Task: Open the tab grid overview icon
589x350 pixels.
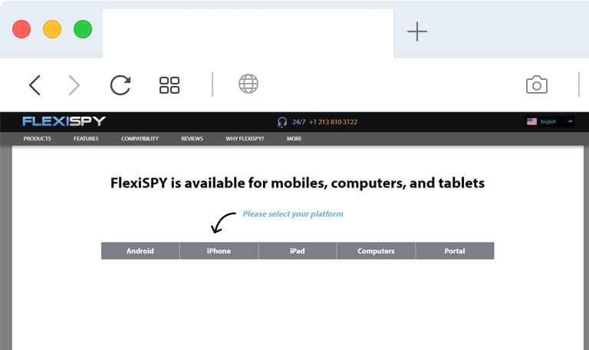Action: pos(169,85)
